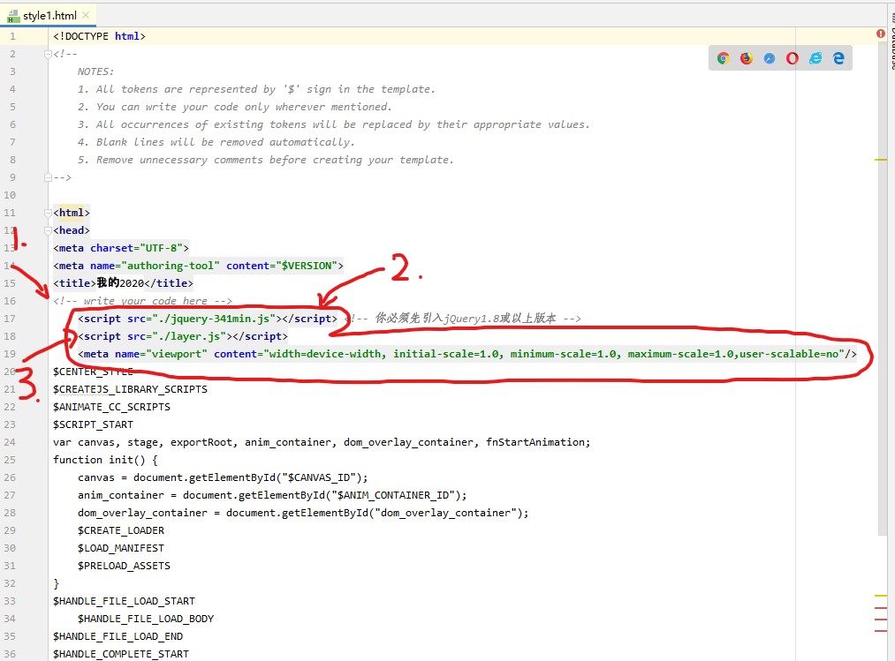Click the "authoring-tool" attribute value
The height and width of the screenshot is (661, 895).
[x=171, y=266]
